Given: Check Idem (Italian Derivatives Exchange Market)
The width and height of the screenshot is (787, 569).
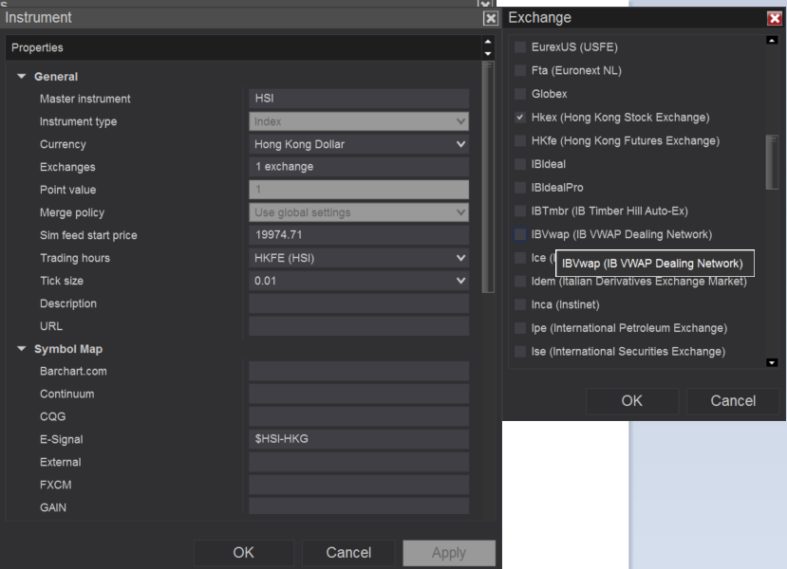Looking at the screenshot, I should pos(520,282).
